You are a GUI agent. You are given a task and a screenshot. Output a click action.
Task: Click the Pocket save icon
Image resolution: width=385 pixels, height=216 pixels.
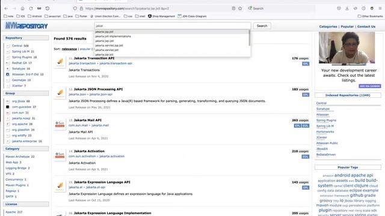(x=339, y=8)
